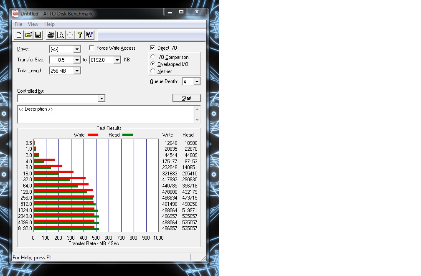Image resolution: width=421 pixels, height=276 pixels.
Task: Select I/O Comparison radio button
Action: coord(153,57)
